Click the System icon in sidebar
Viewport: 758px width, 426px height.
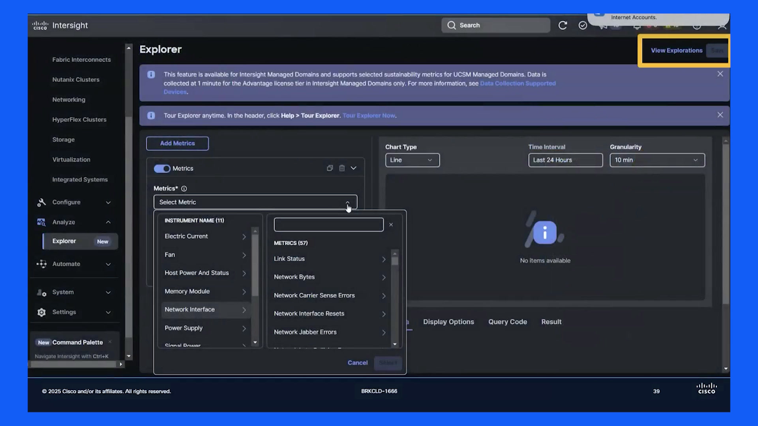(41, 292)
